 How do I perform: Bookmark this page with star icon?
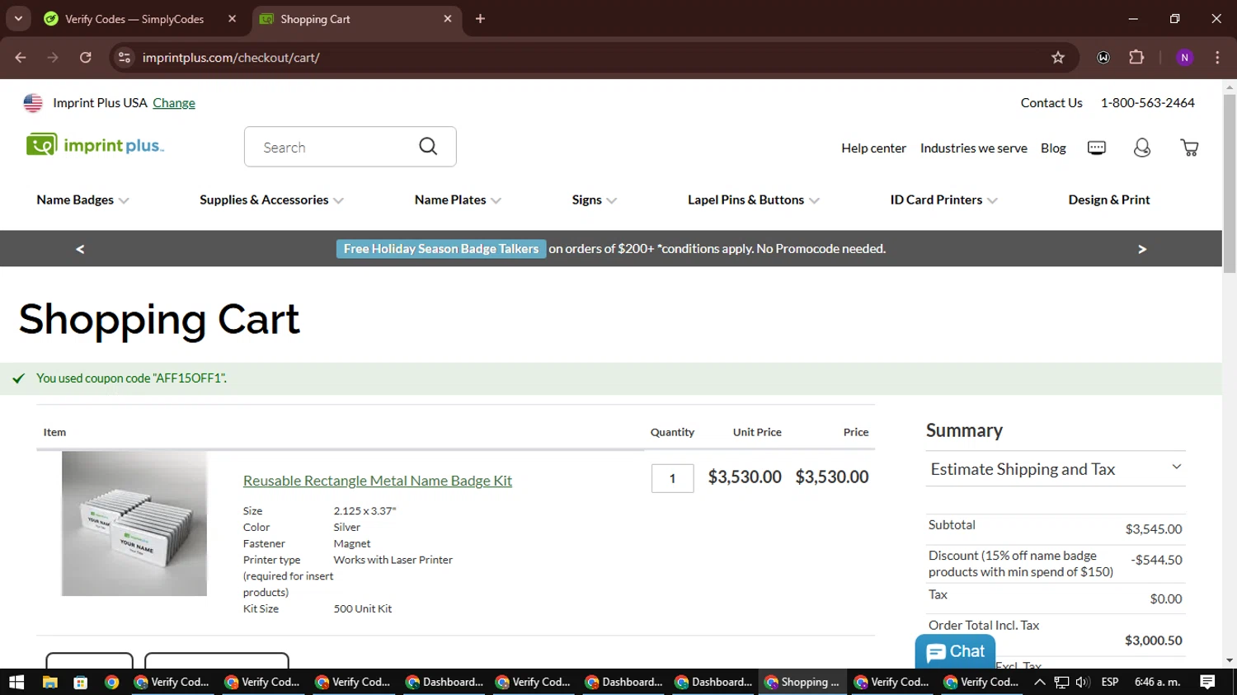[1058, 58]
